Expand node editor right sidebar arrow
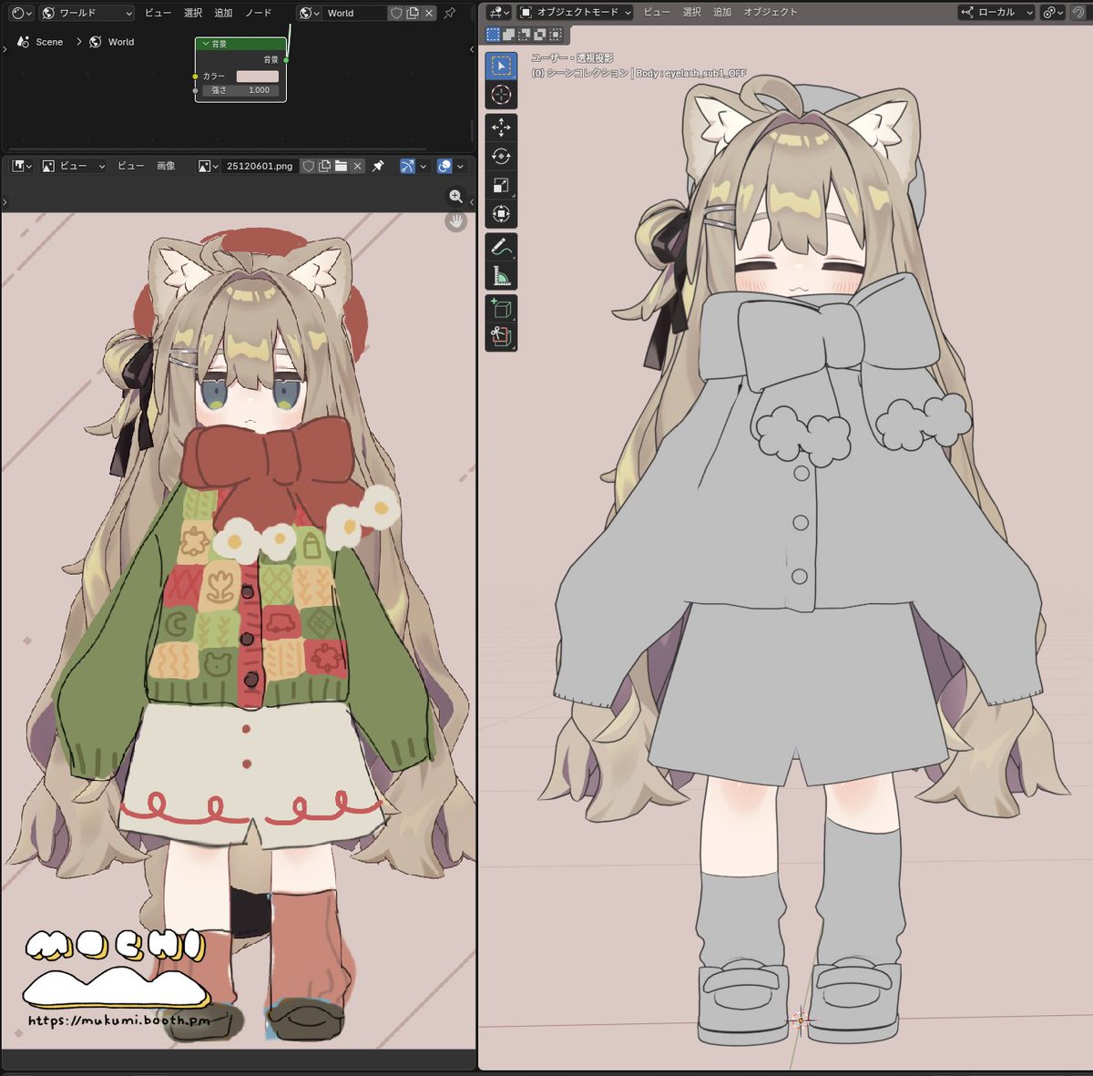Screen dimensions: 1093x1076 (x=471, y=49)
